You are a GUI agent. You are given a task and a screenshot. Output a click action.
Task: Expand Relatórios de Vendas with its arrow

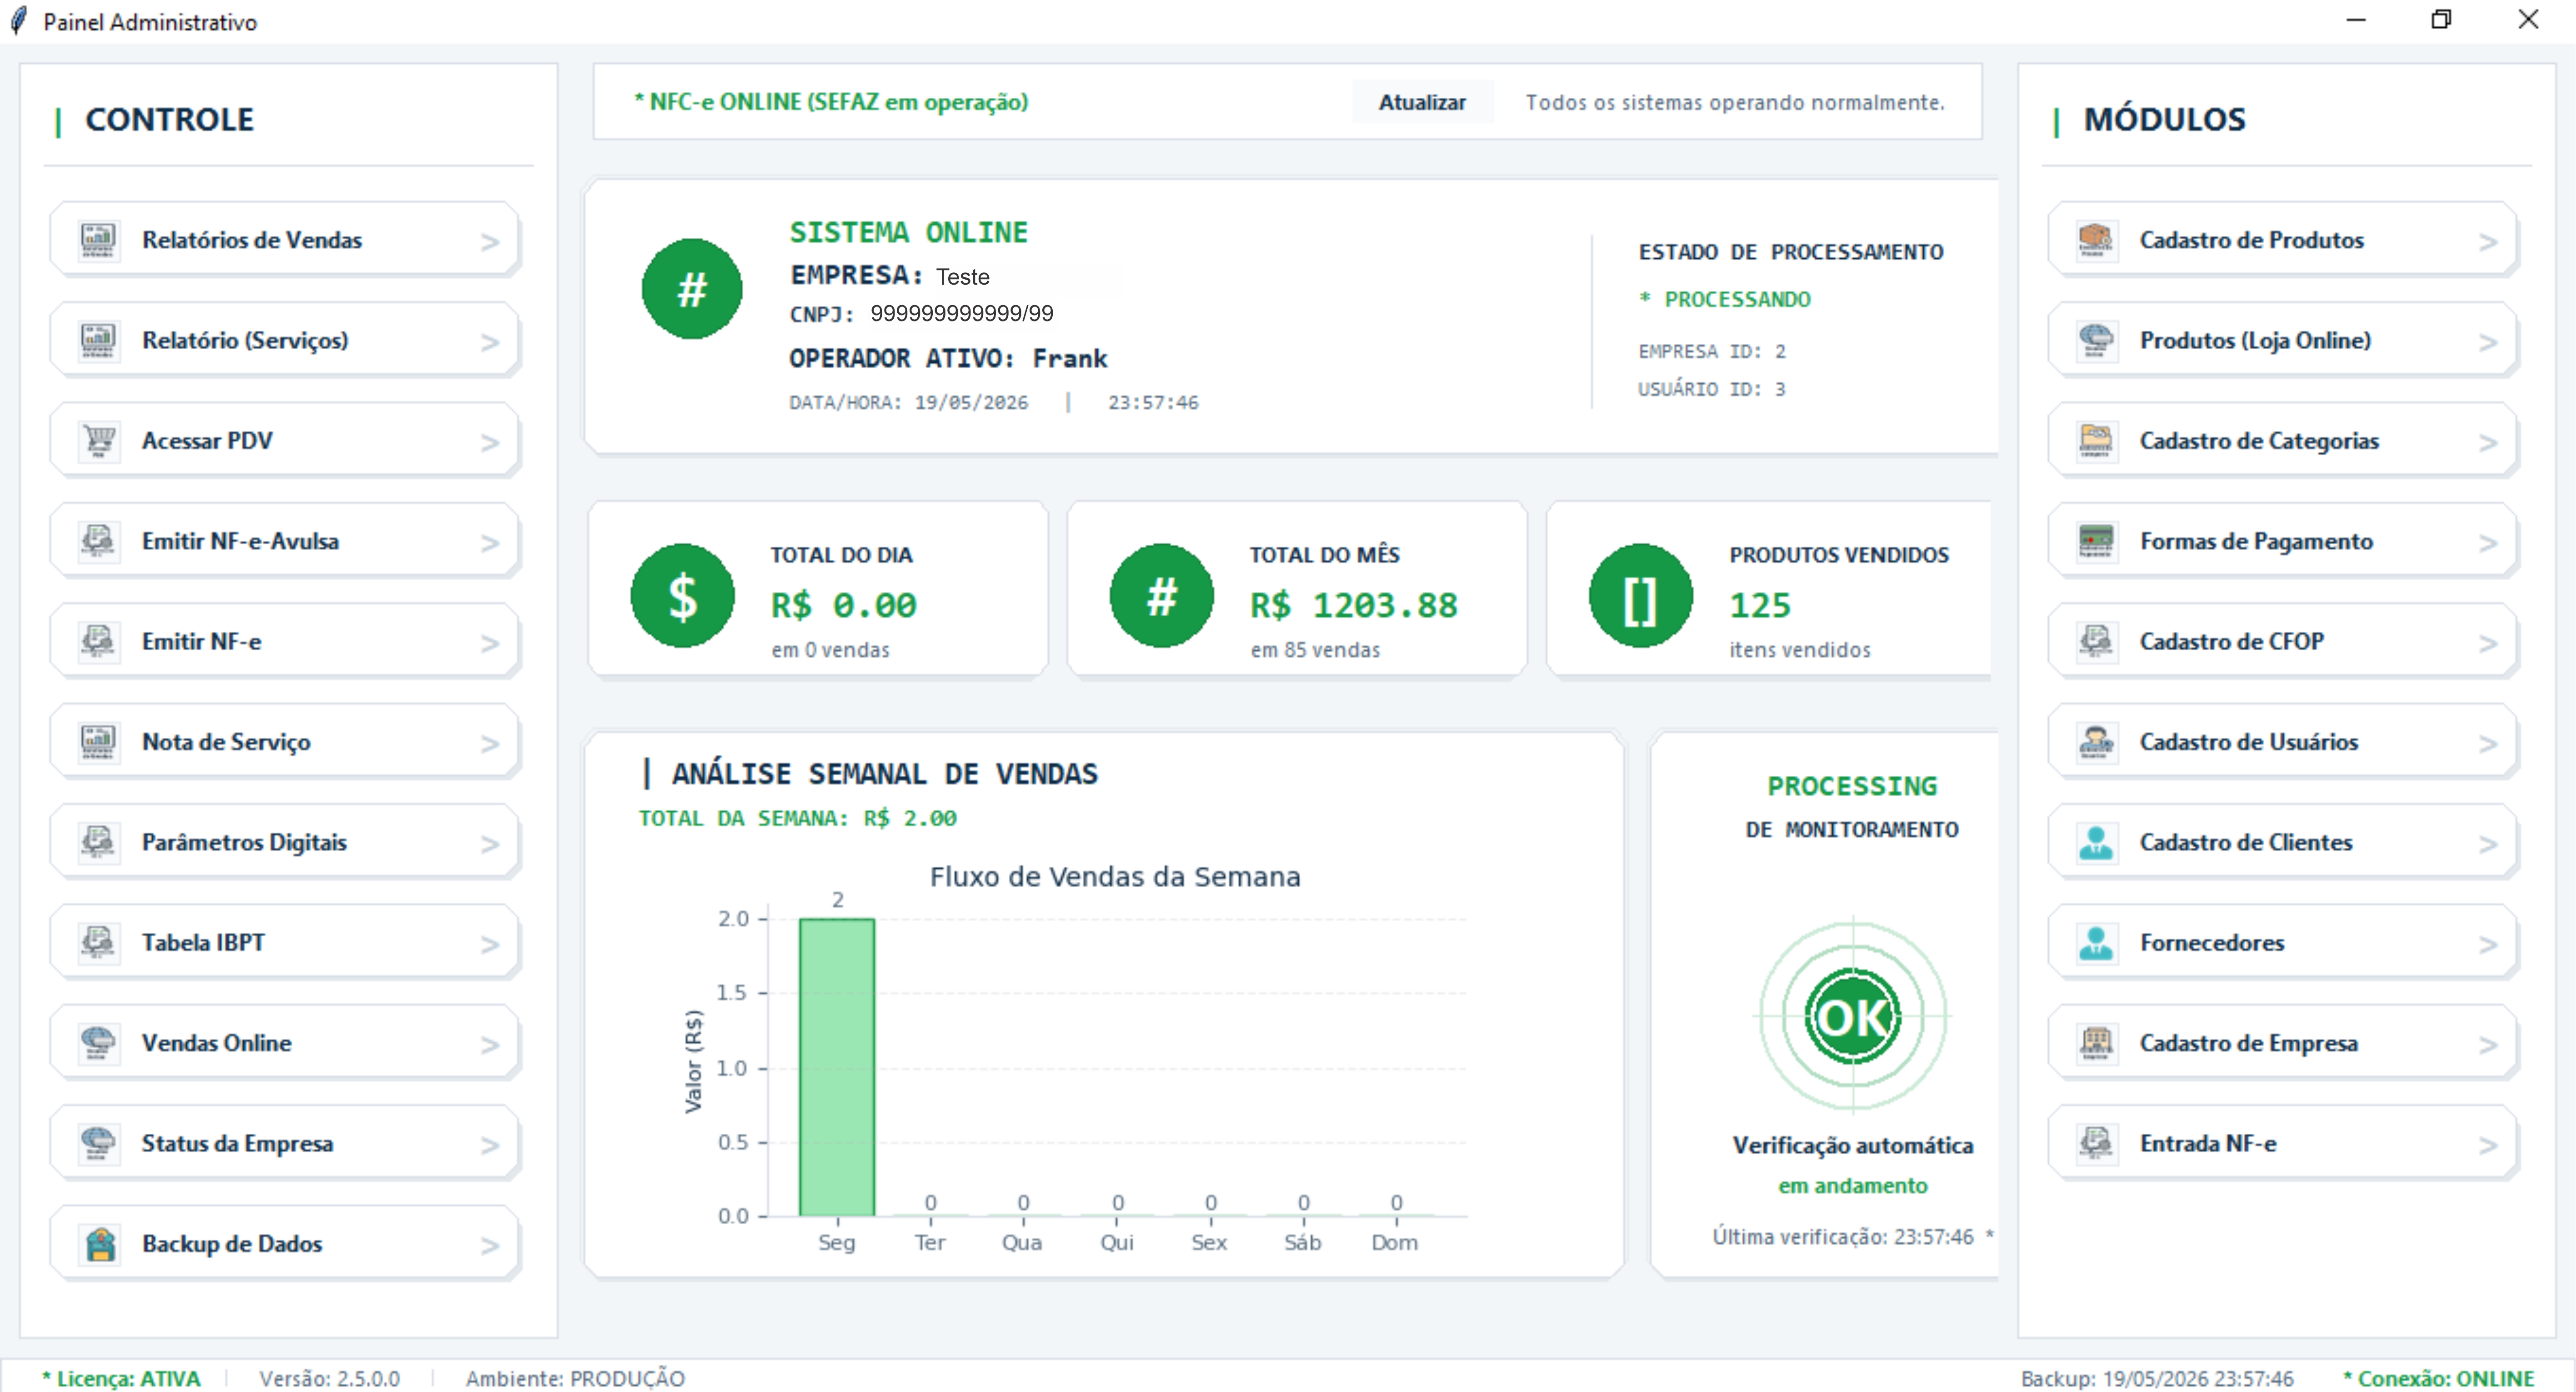coord(490,242)
